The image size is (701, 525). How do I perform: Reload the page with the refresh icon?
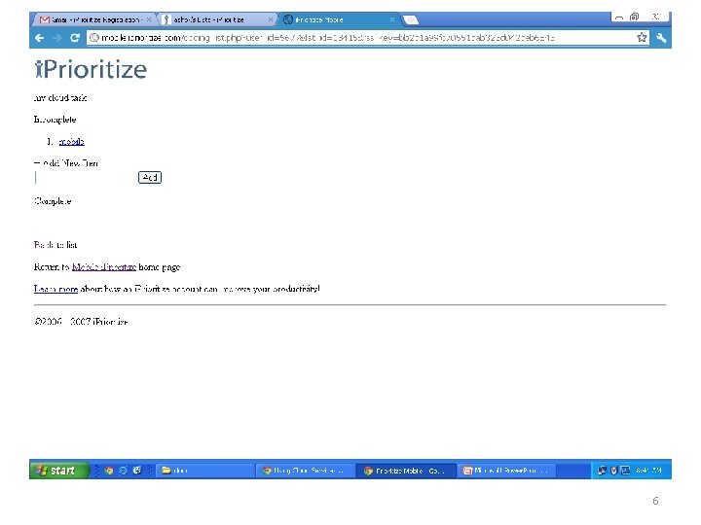[75, 38]
